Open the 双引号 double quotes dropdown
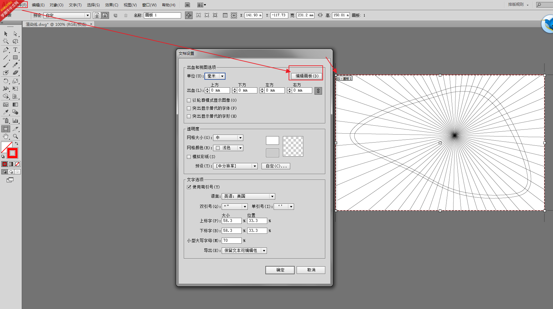 234,207
